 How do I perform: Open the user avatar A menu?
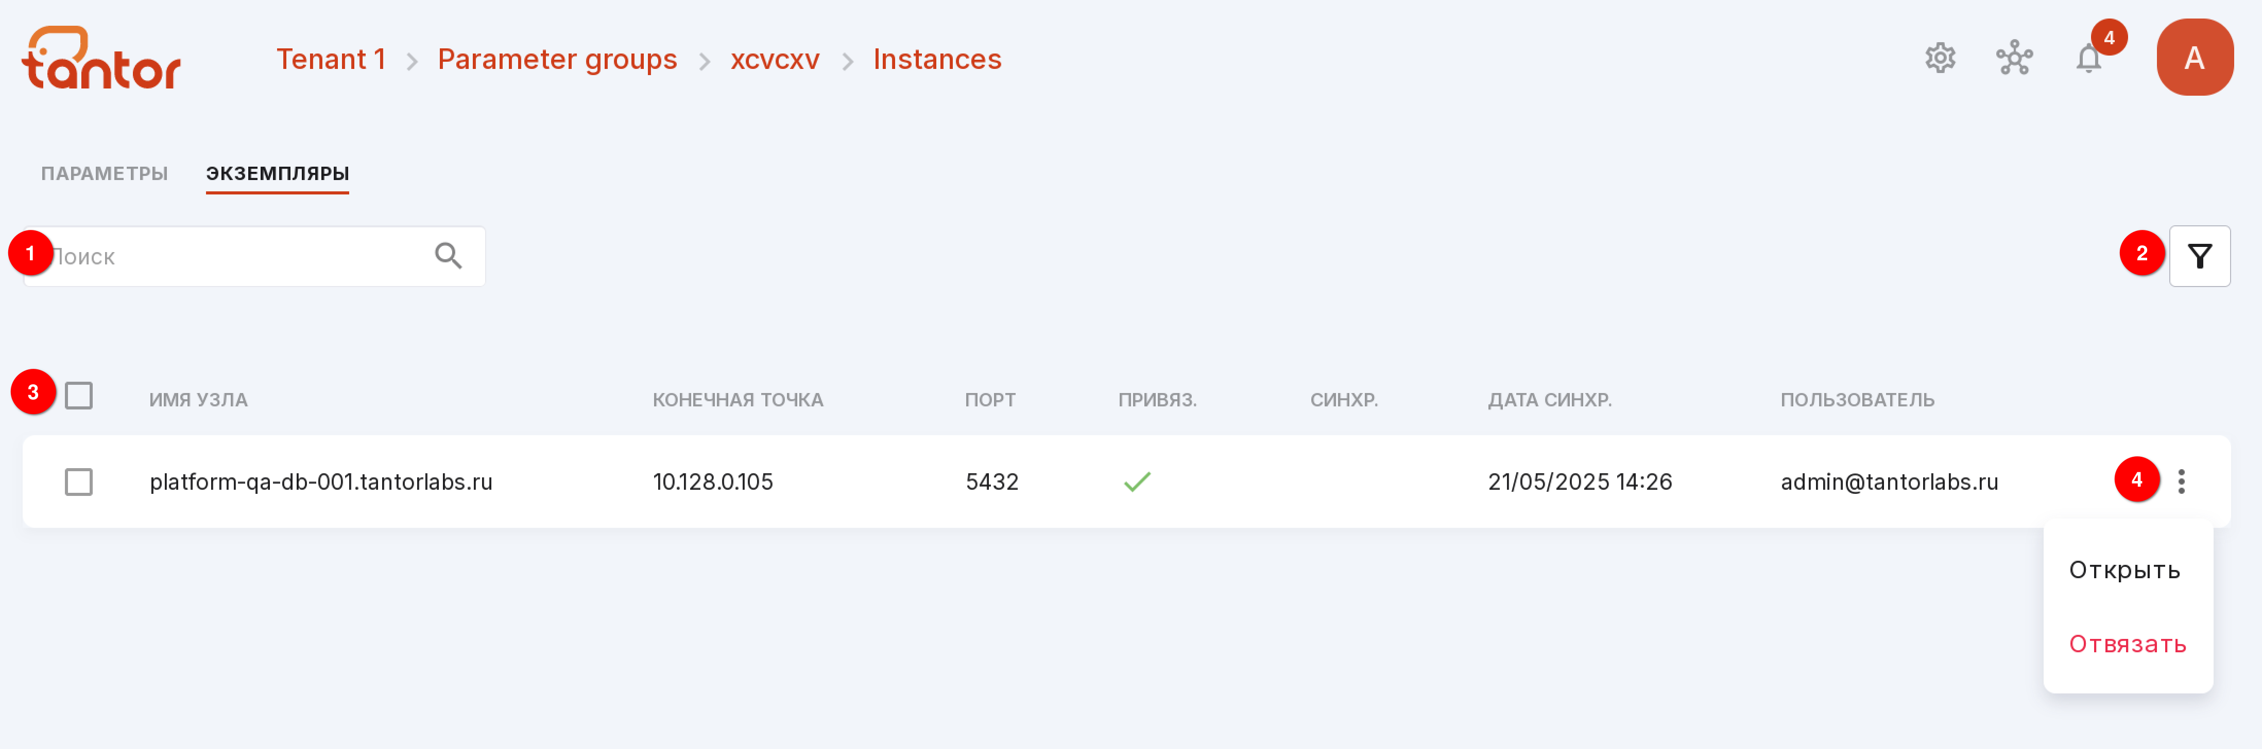2194,57
